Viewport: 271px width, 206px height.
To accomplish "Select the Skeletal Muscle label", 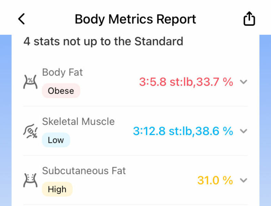I will [x=78, y=122].
